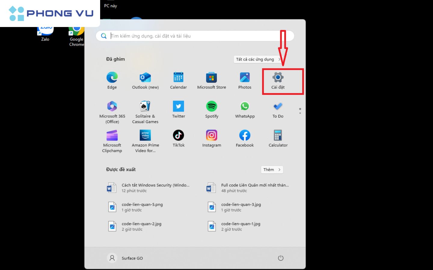Launch Outlook (new) from pinned apps

(x=145, y=80)
